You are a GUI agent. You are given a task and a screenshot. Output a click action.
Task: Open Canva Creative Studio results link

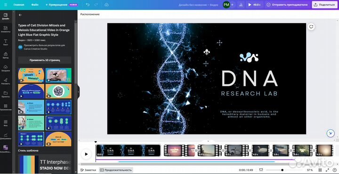coord(44,47)
